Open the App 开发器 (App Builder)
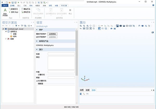 [5, 12]
